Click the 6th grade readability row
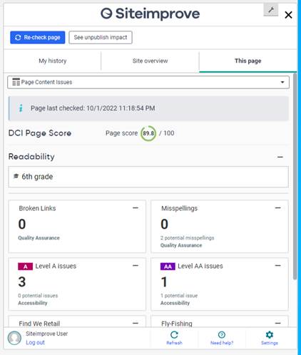 pos(148,177)
